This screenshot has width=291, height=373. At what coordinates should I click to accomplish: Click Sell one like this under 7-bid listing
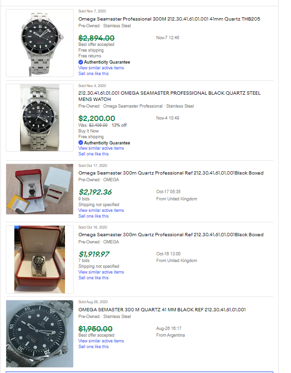pyautogui.click(x=93, y=278)
